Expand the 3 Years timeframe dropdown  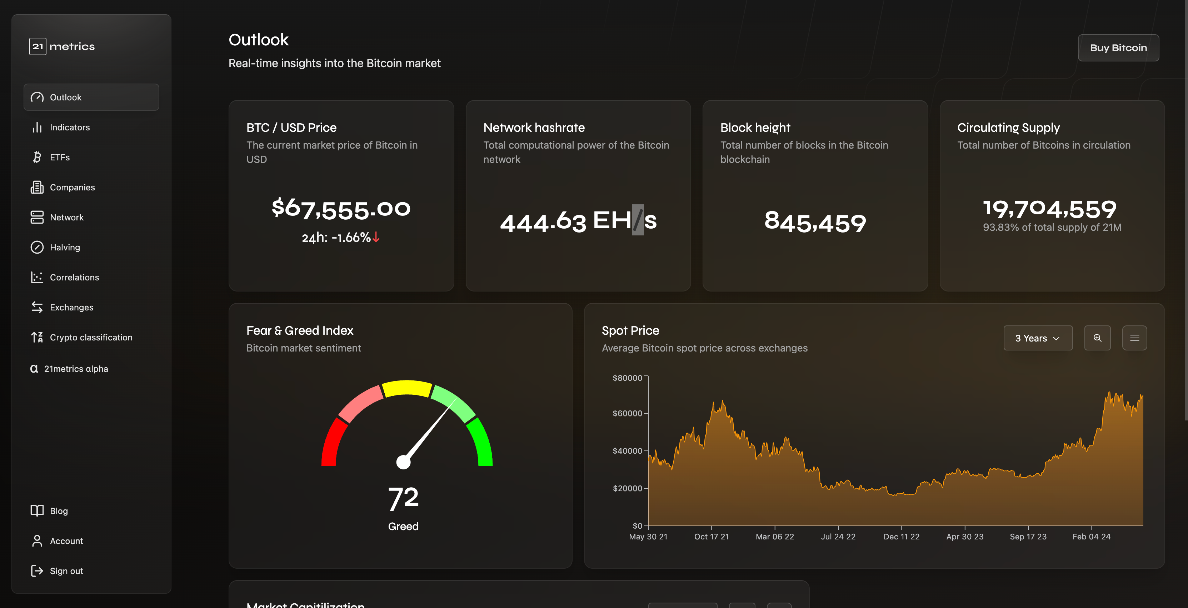coord(1037,337)
